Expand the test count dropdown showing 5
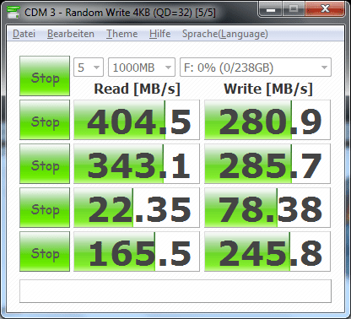This screenshot has height=319, width=351. 89,68
